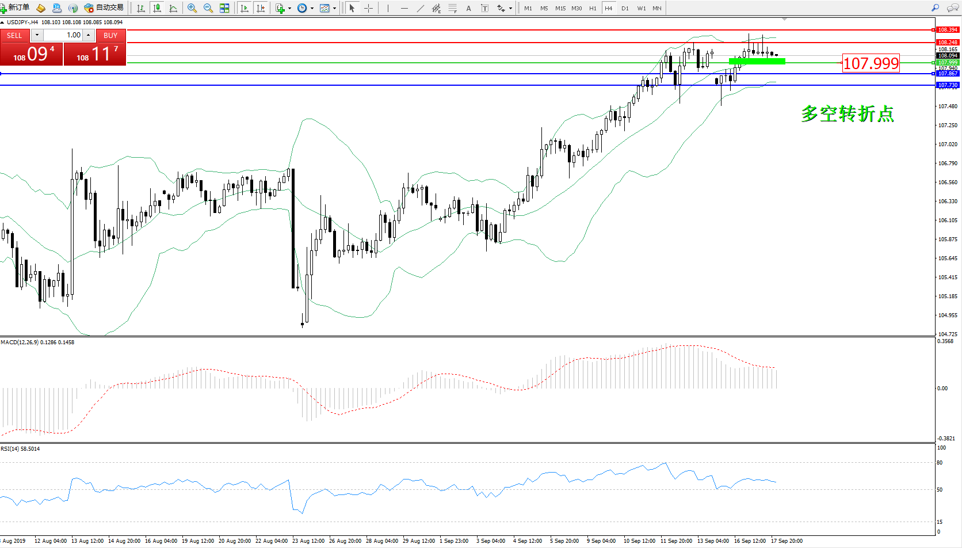Expand the Templates dropdown arrow
The width and height of the screenshot is (962, 548).
click(334, 8)
